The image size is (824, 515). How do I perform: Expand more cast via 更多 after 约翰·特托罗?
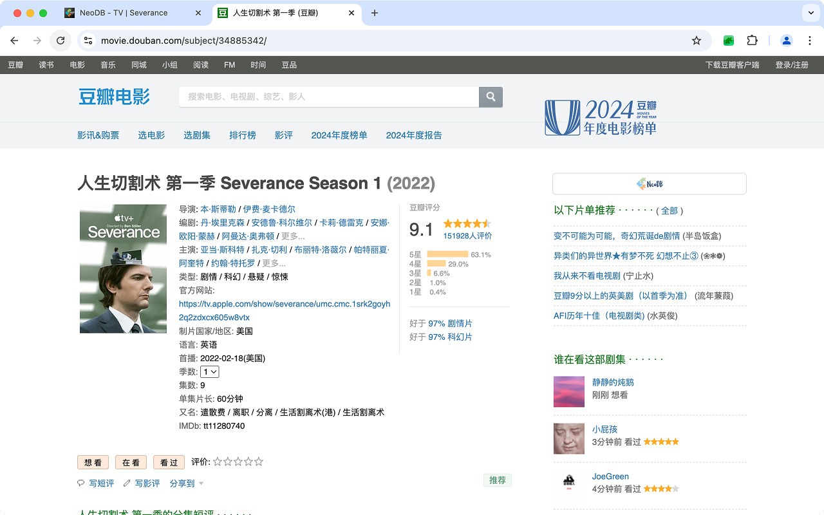tap(274, 263)
